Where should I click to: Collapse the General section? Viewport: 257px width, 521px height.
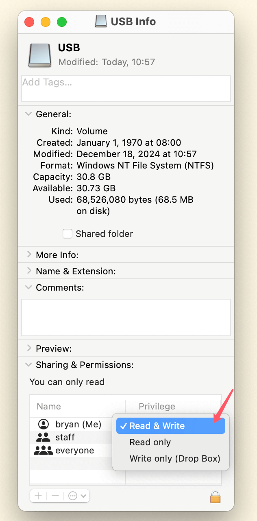tap(28, 114)
